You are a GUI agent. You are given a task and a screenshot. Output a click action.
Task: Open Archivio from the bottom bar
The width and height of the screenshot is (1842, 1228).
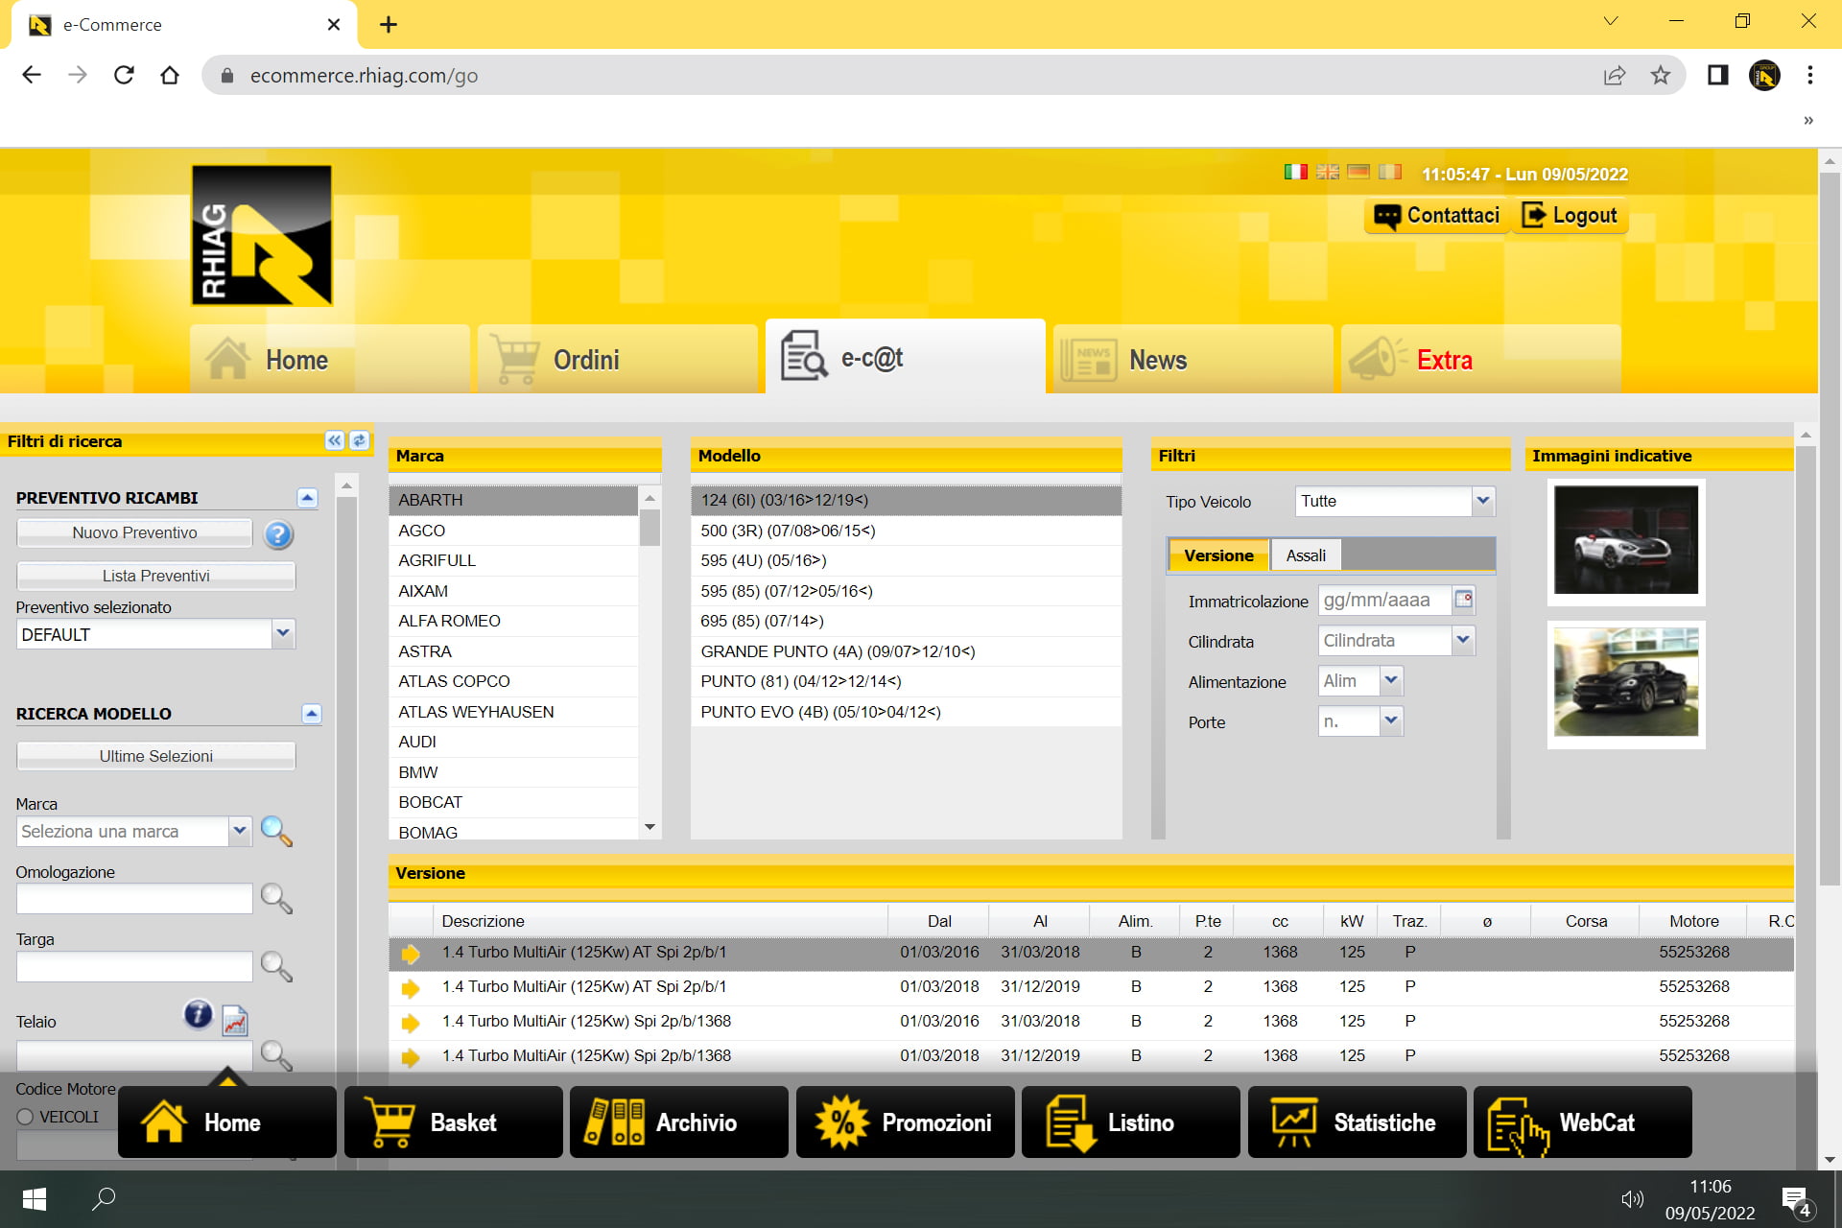tap(679, 1122)
